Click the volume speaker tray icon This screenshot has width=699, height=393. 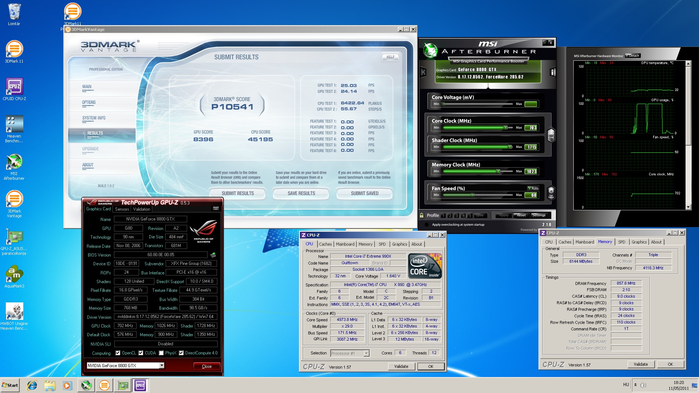(643, 385)
